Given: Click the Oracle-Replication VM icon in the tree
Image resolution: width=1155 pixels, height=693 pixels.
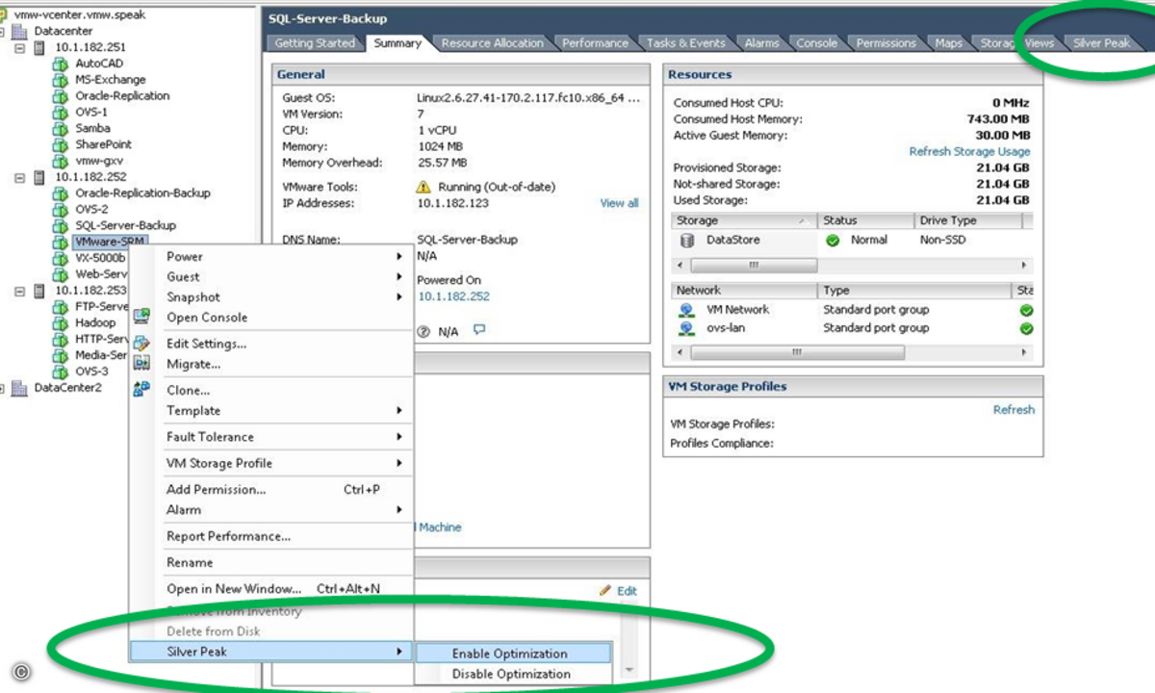Looking at the screenshot, I should (61, 96).
